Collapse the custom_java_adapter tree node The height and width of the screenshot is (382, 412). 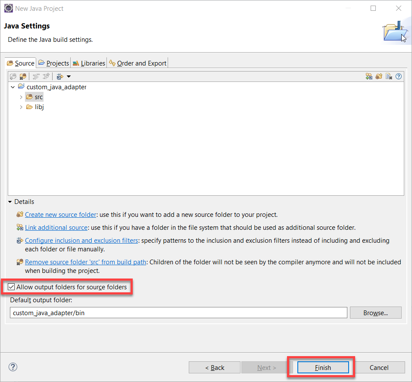click(x=12, y=87)
